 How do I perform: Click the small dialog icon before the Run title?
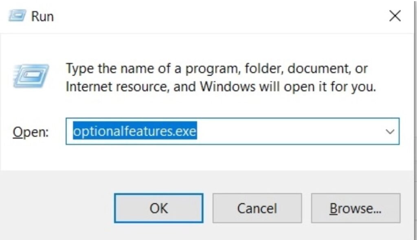coord(17,15)
